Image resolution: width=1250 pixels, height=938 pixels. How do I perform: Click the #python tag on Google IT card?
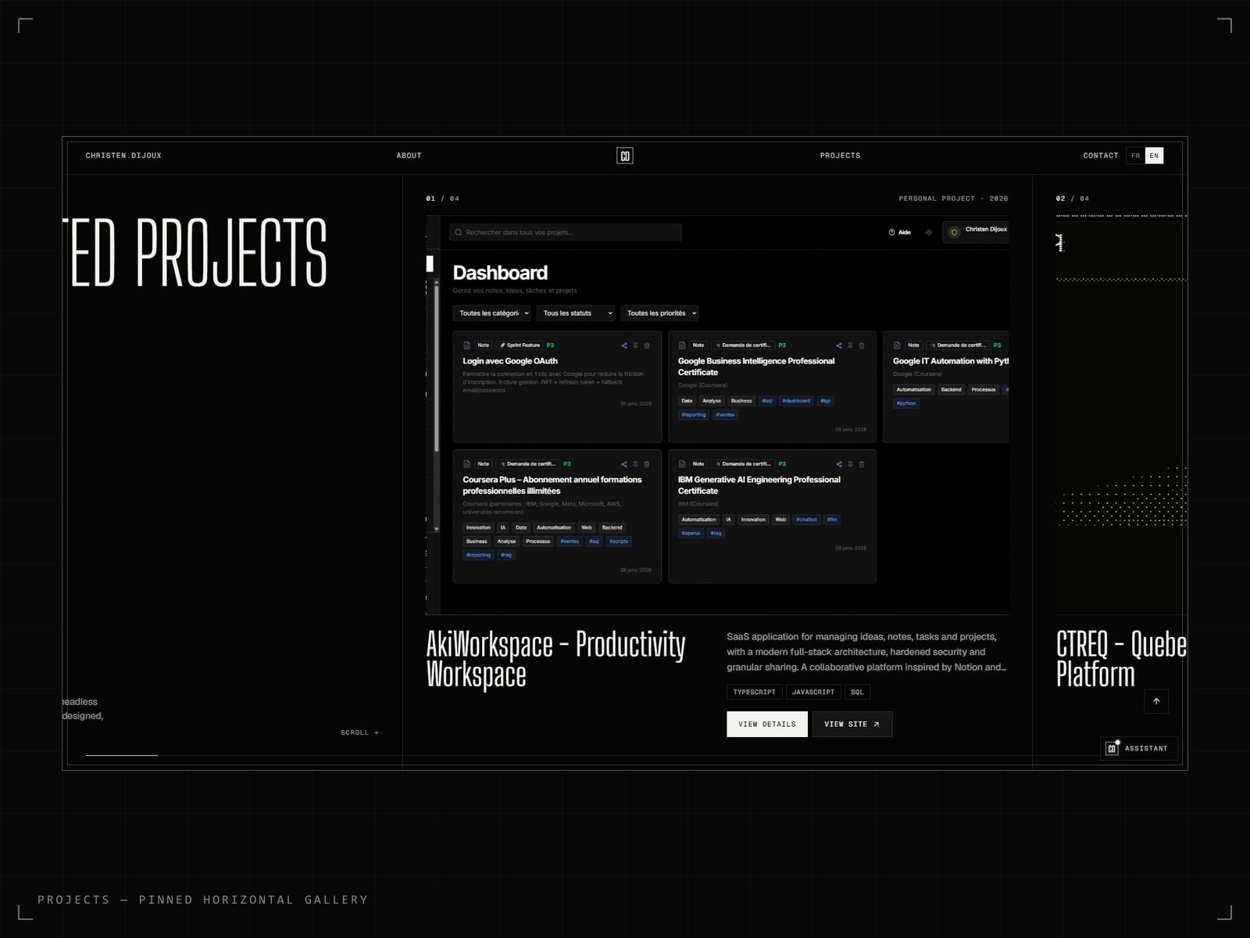click(x=906, y=403)
